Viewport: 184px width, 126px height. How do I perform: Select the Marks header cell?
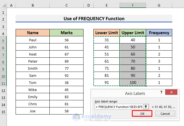tap(67, 33)
